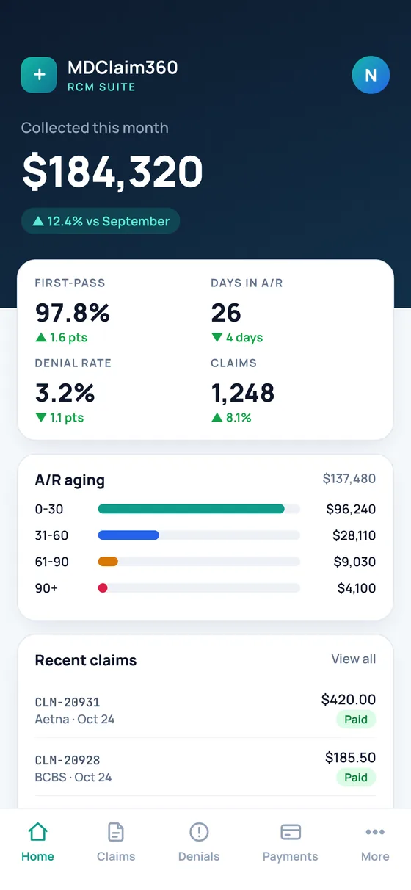Open the Payments card icon
This screenshot has width=411, height=890.
click(x=291, y=832)
